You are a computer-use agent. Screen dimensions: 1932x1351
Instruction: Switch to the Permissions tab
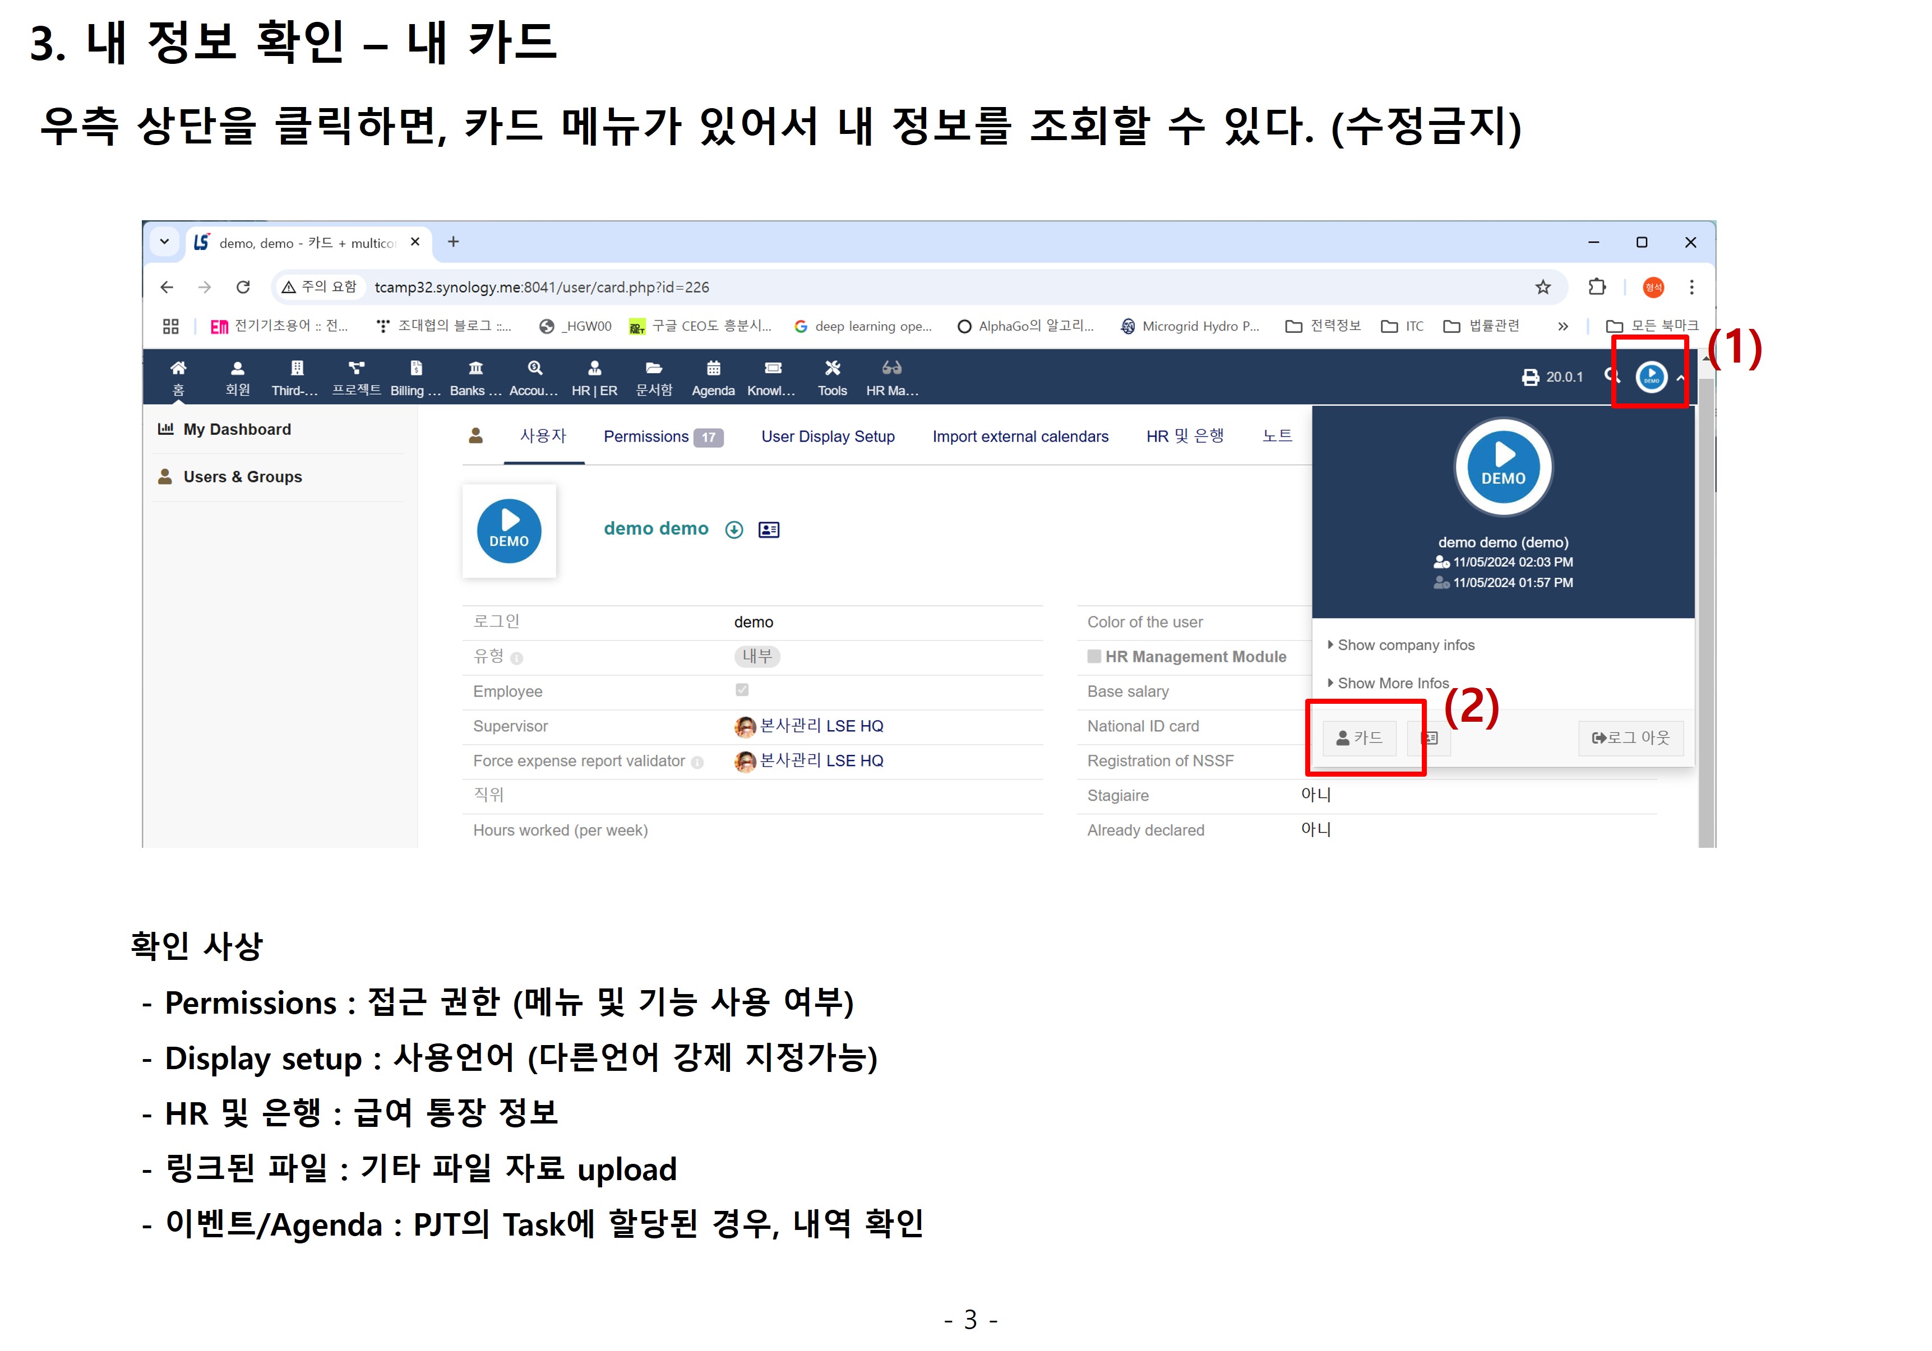click(646, 437)
